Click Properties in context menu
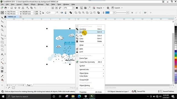The width and height of the screenshot is (177, 99). [90, 92]
